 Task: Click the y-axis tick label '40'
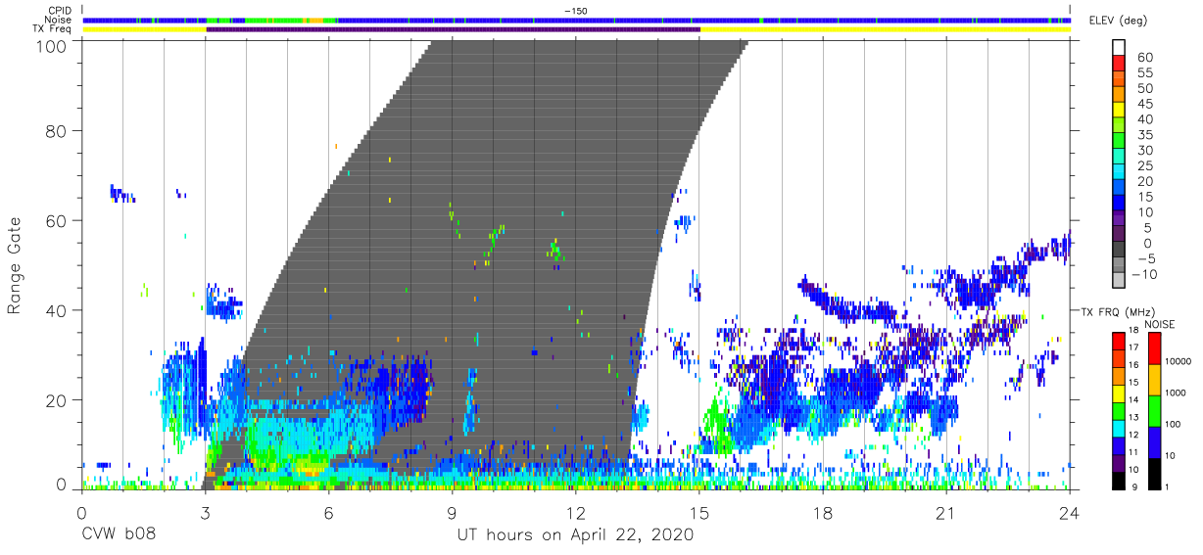coord(58,310)
